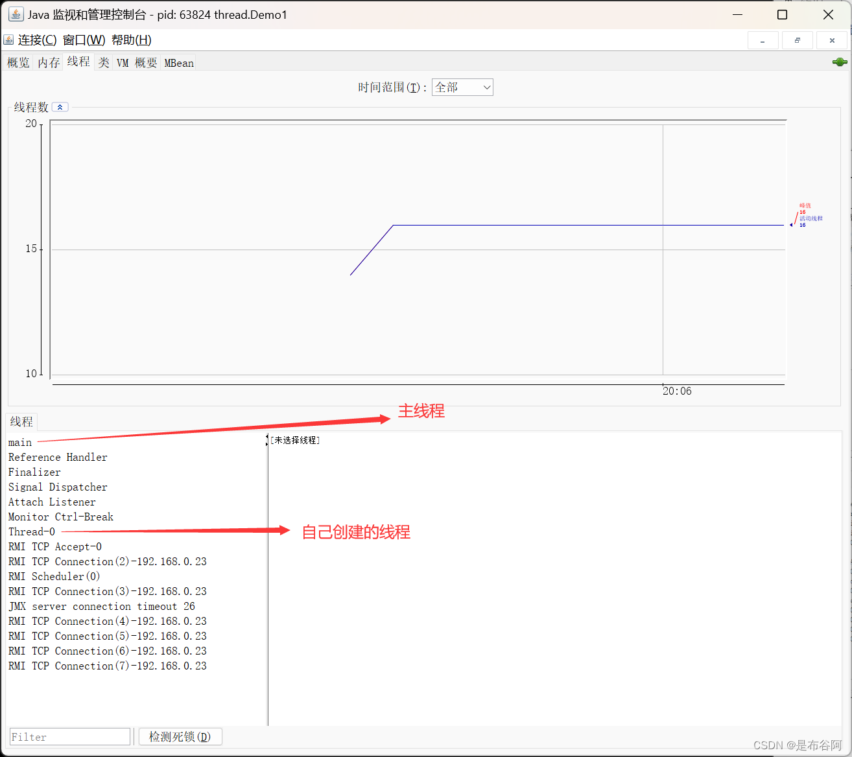Select the main thread in the list
This screenshot has width=852, height=757.
click(x=20, y=443)
